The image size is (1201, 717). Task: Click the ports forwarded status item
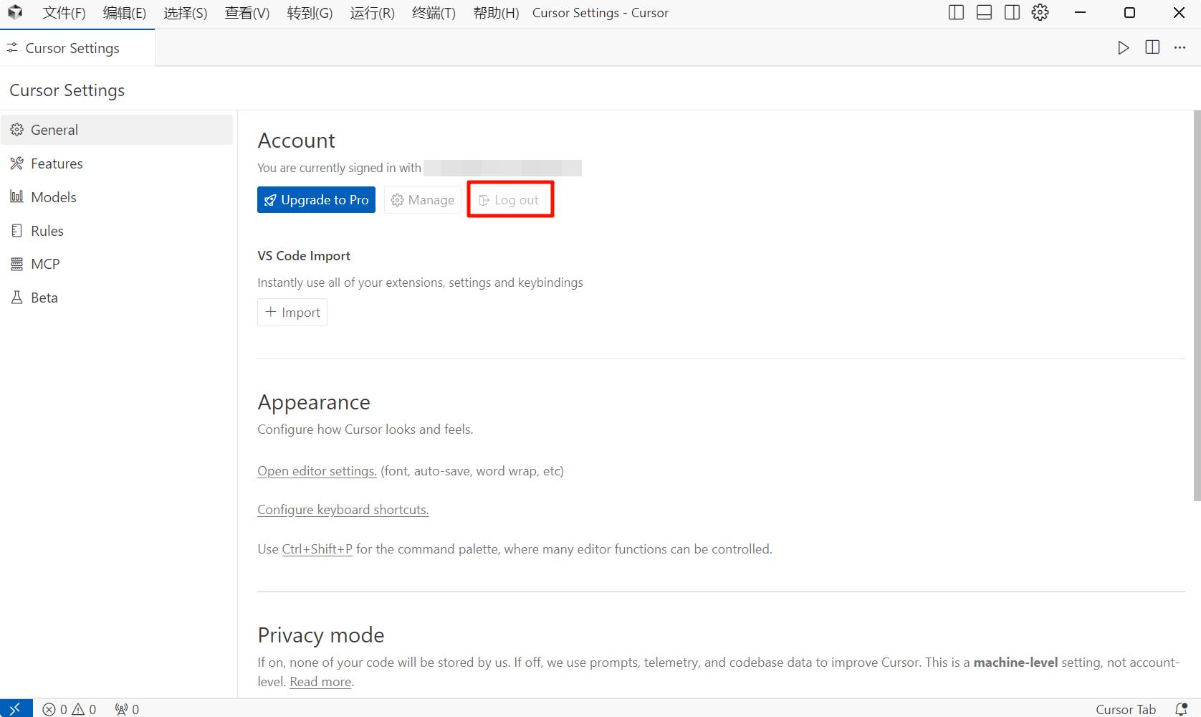(x=128, y=709)
